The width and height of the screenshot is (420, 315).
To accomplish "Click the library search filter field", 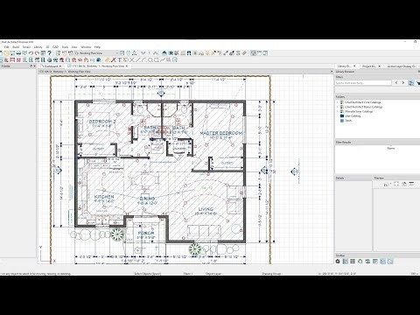I will (x=363, y=83).
